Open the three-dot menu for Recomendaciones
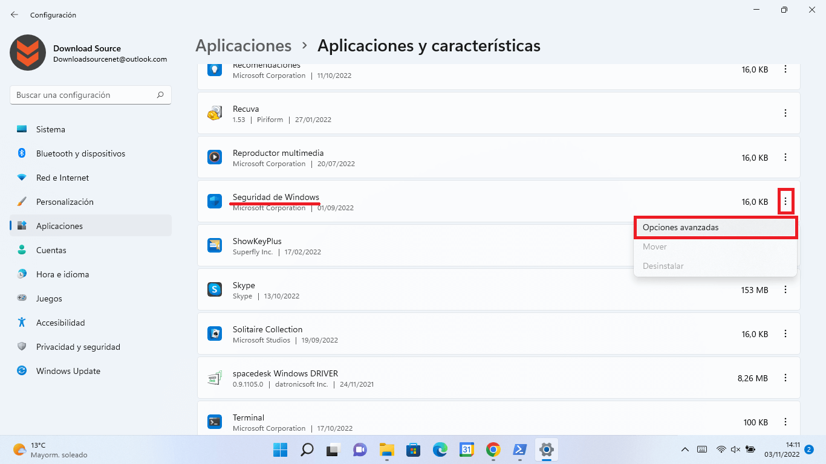Screen dimensions: 826x464 [785, 69]
